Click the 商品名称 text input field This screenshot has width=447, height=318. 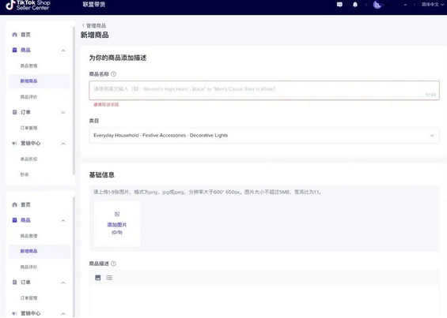coord(264,91)
